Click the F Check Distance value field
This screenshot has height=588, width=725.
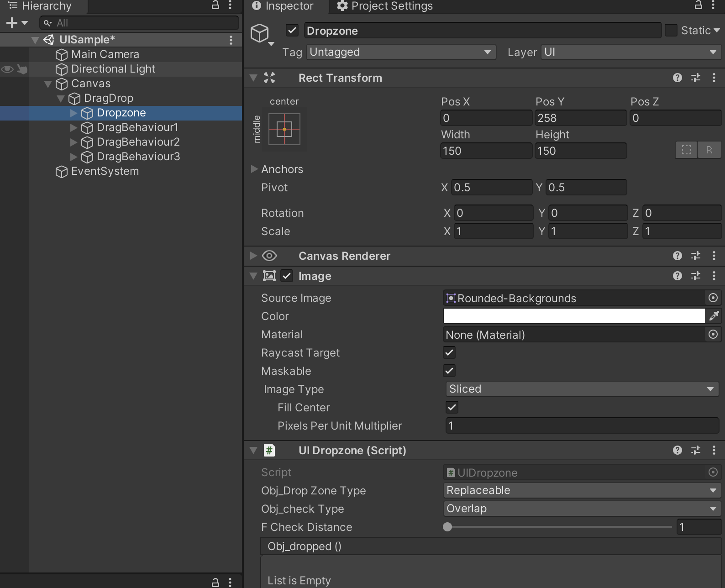pyautogui.click(x=699, y=527)
